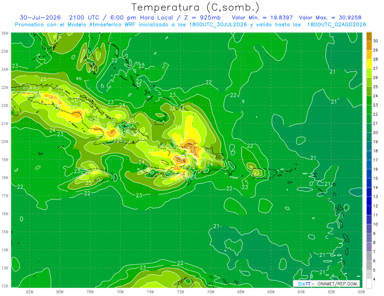Click "1800UTC_02AGO2026" valid-until time in subtitle
384x296 pixels.
point(337,25)
